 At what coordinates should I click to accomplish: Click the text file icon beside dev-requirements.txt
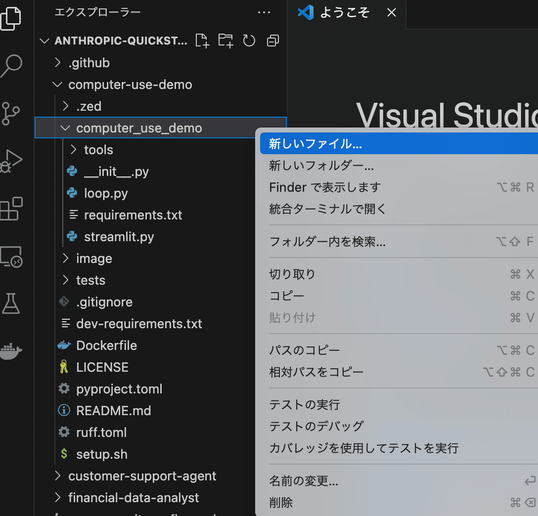point(66,323)
